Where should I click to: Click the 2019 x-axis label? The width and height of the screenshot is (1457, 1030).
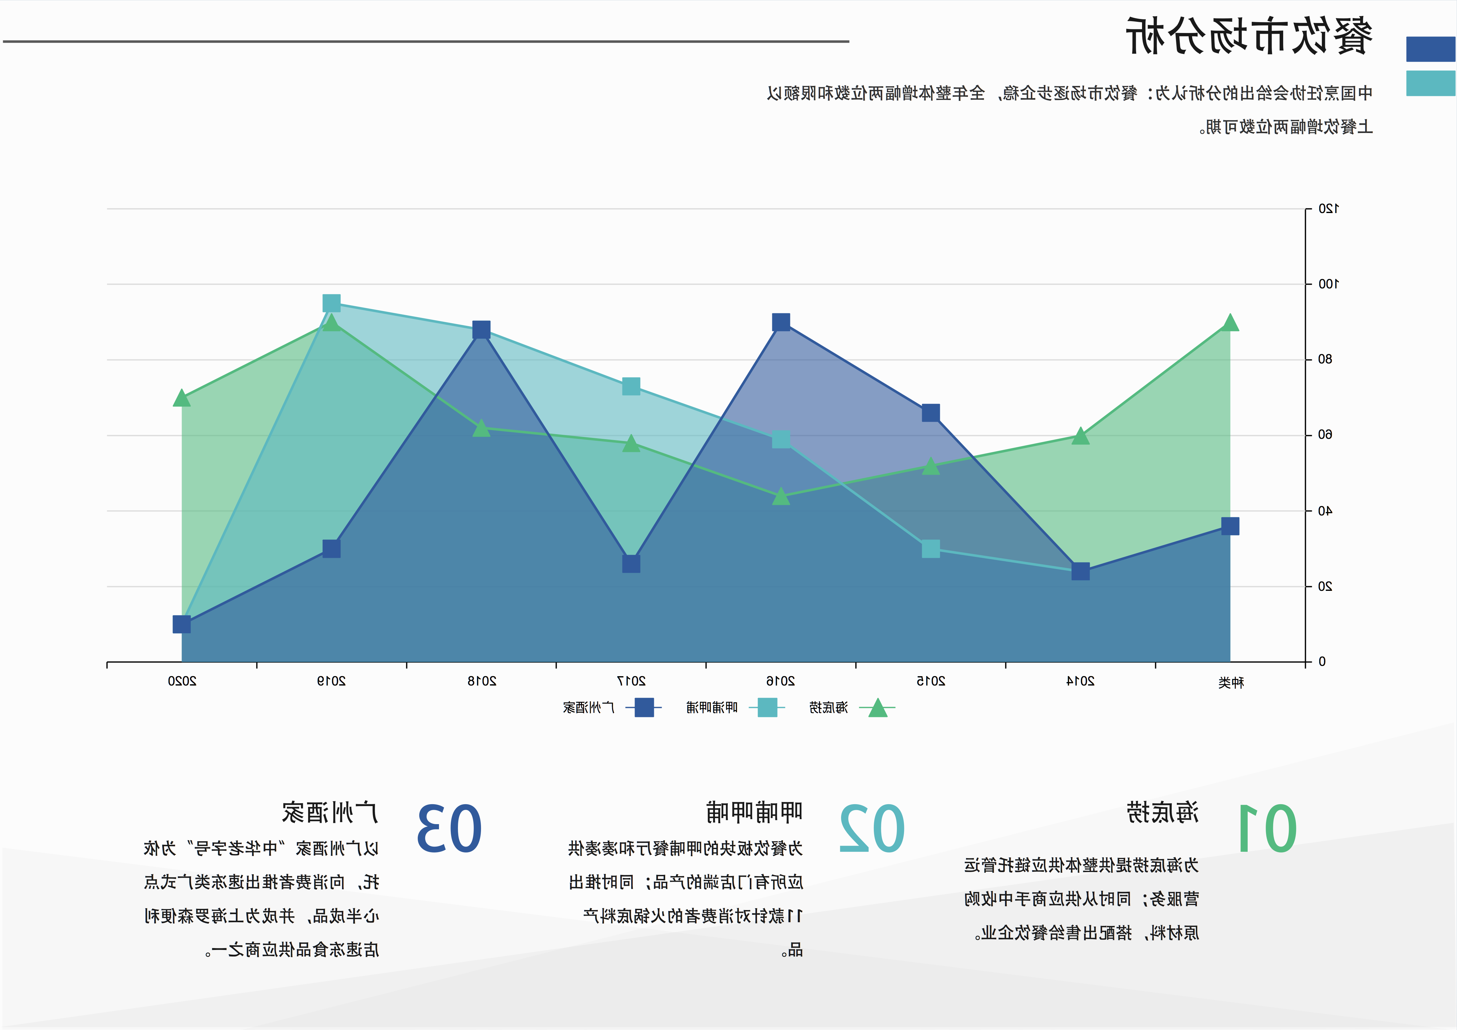pos(331,681)
